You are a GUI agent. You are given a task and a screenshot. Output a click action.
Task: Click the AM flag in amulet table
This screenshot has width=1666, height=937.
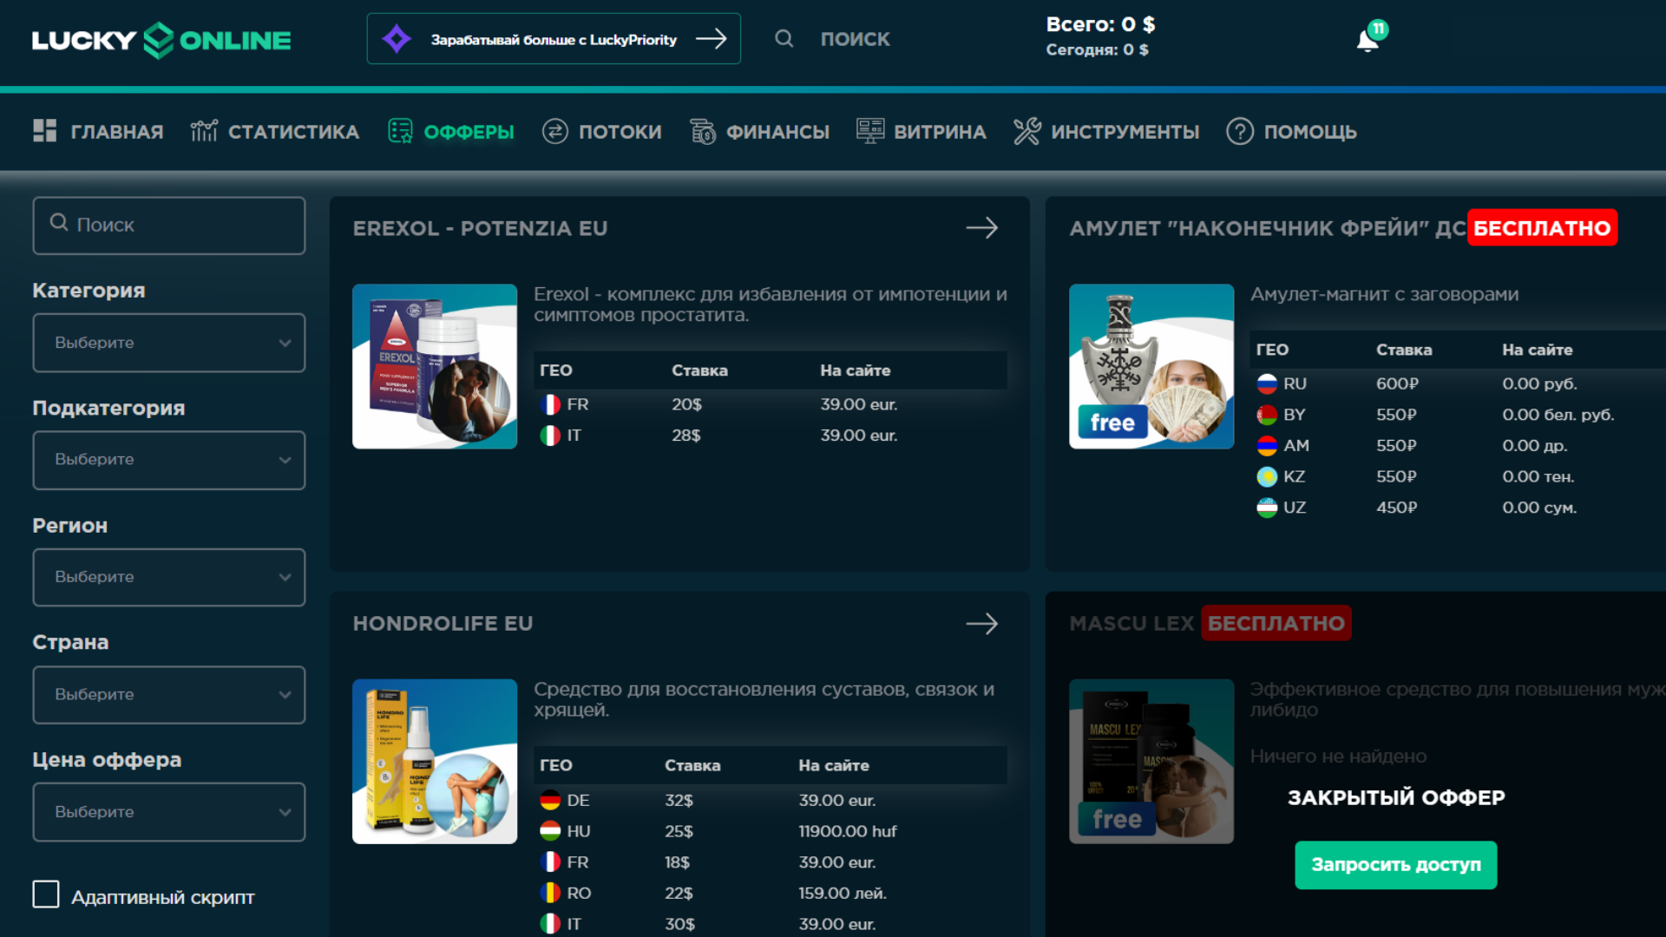(1267, 446)
